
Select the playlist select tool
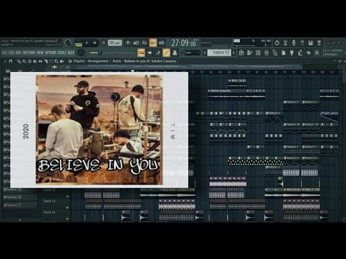[51, 61]
